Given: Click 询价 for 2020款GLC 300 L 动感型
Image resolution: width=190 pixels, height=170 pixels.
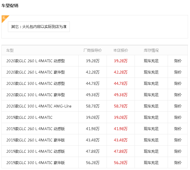Looking at the screenshot, I should [178, 83].
